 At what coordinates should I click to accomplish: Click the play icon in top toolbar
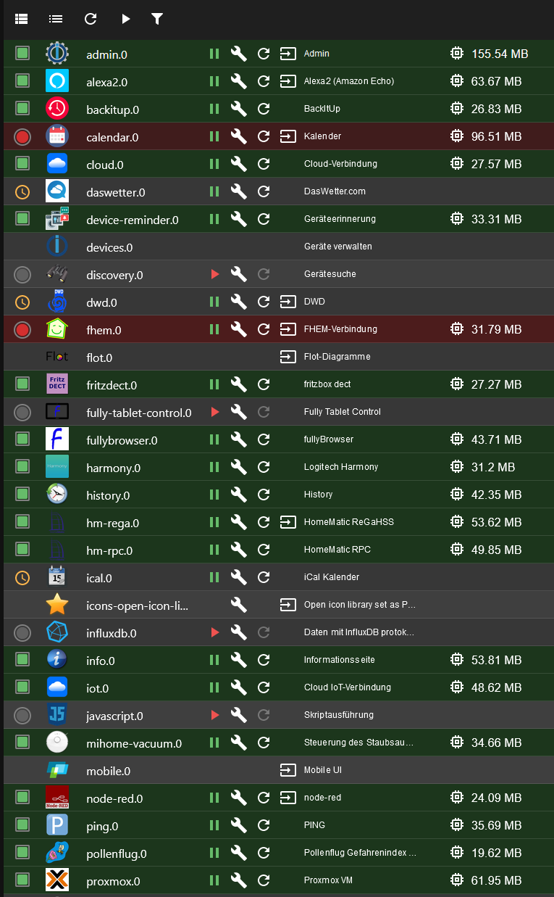125,19
